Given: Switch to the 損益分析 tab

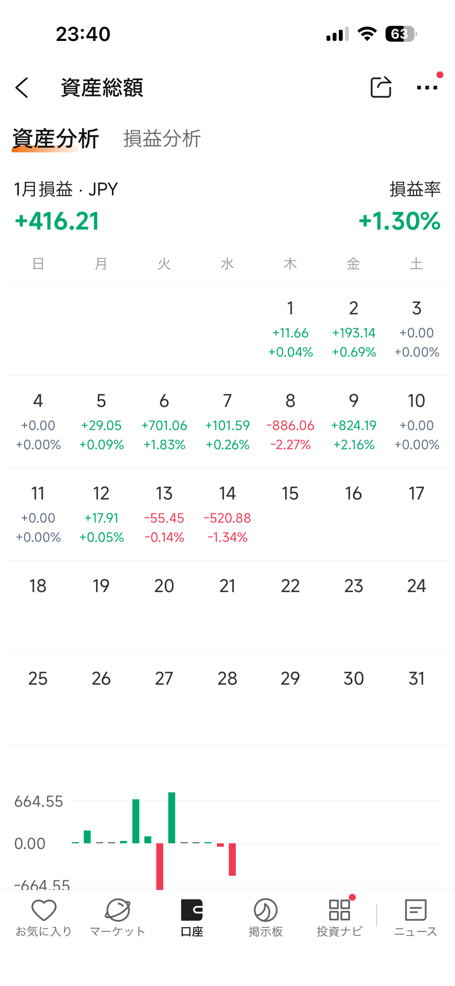Looking at the screenshot, I should [x=162, y=139].
